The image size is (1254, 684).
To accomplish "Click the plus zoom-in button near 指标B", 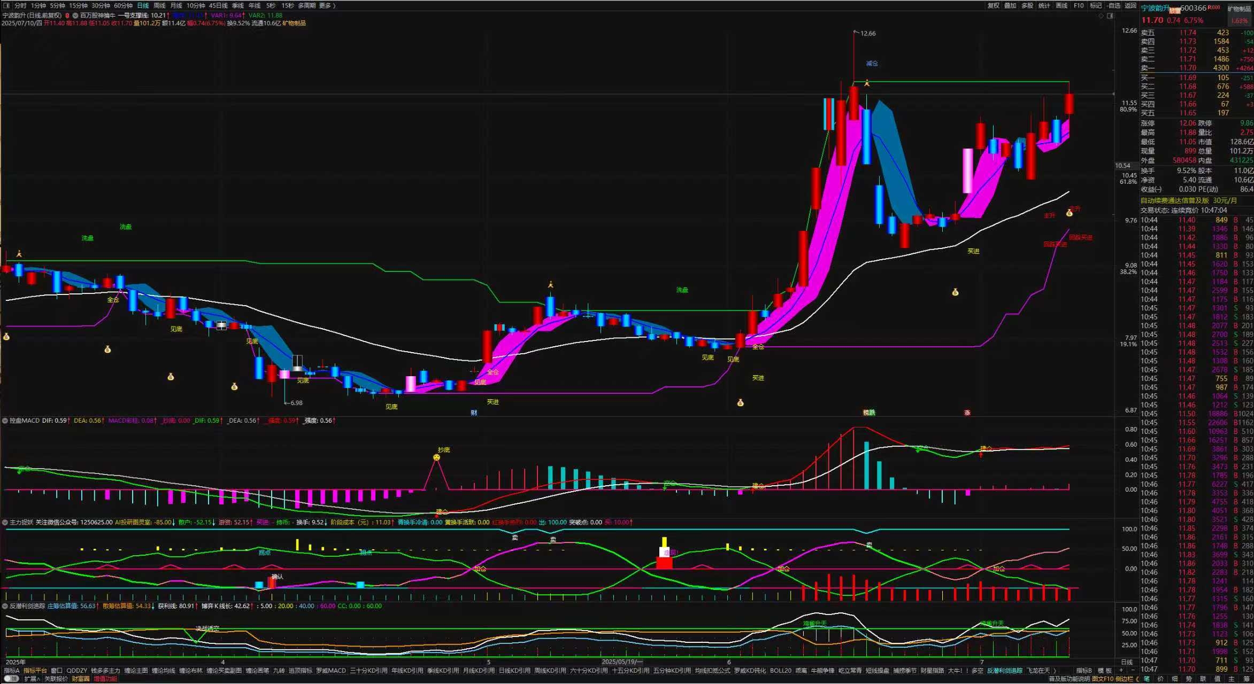I will pos(1121,670).
